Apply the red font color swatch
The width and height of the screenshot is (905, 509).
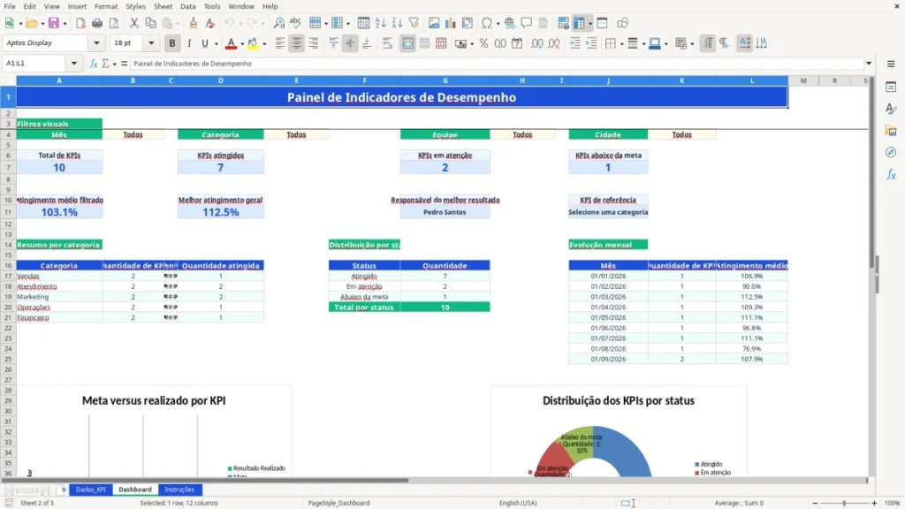(x=231, y=43)
